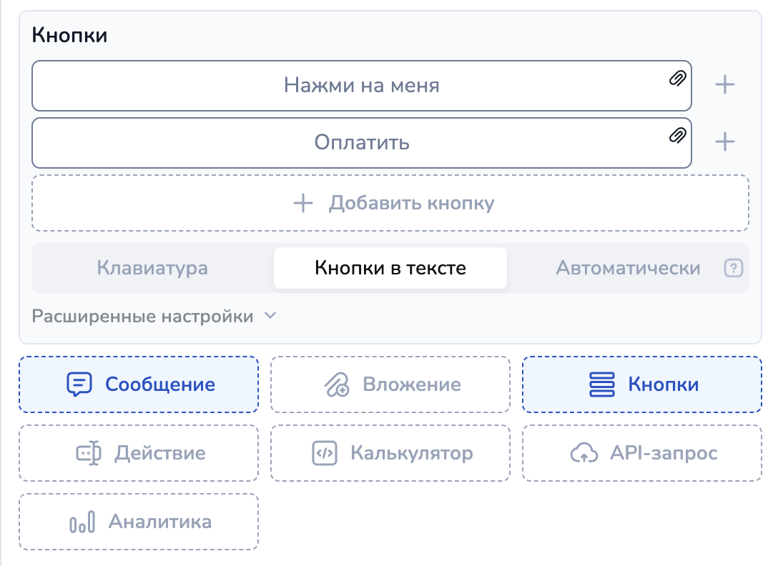
Task: Add an Аналитика chart block
Action: click(x=139, y=522)
